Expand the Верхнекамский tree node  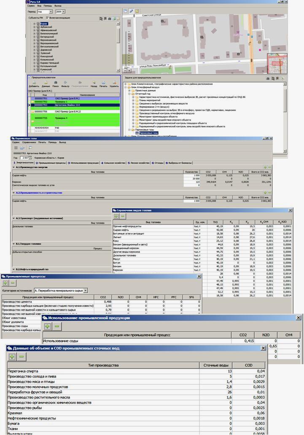pyautogui.click(x=34, y=40)
